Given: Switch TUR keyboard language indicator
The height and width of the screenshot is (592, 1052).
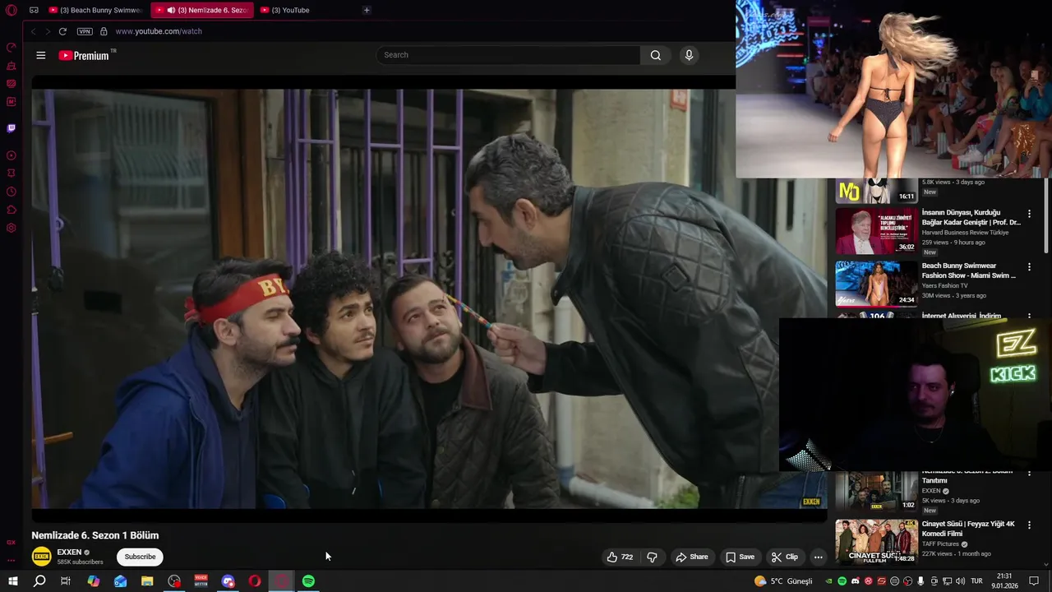Looking at the screenshot, I should [x=976, y=581].
